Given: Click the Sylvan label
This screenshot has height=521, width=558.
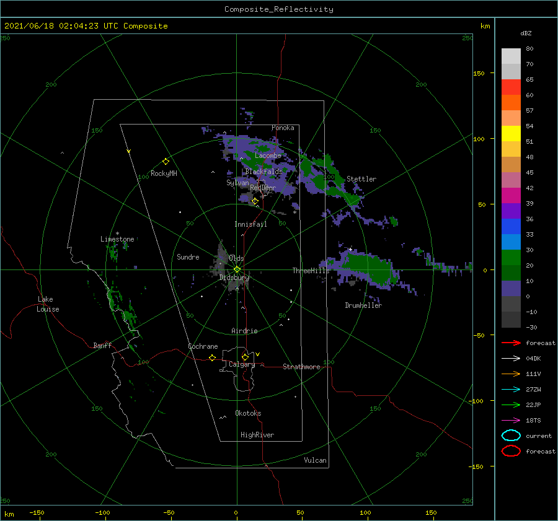Looking at the screenshot, I should 237,183.
